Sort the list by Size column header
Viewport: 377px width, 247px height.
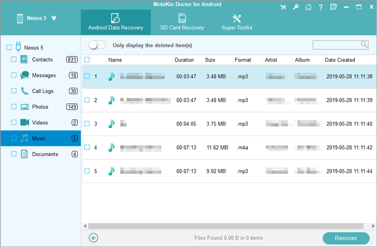(x=210, y=60)
